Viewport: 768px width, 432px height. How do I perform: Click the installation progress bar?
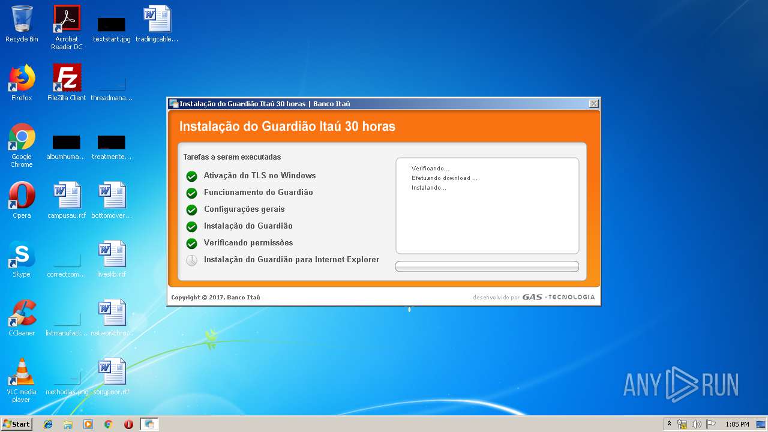pyautogui.click(x=487, y=266)
